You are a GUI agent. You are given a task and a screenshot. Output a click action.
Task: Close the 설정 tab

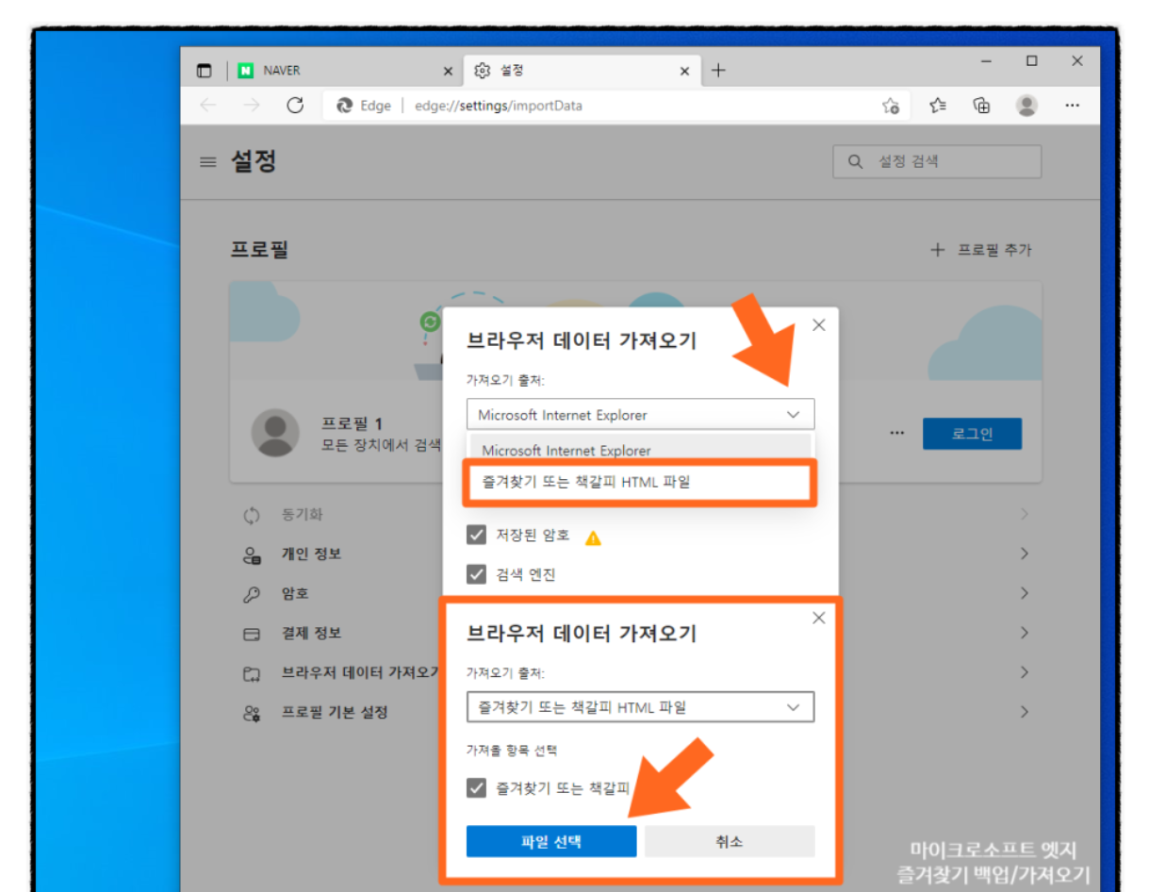684,71
